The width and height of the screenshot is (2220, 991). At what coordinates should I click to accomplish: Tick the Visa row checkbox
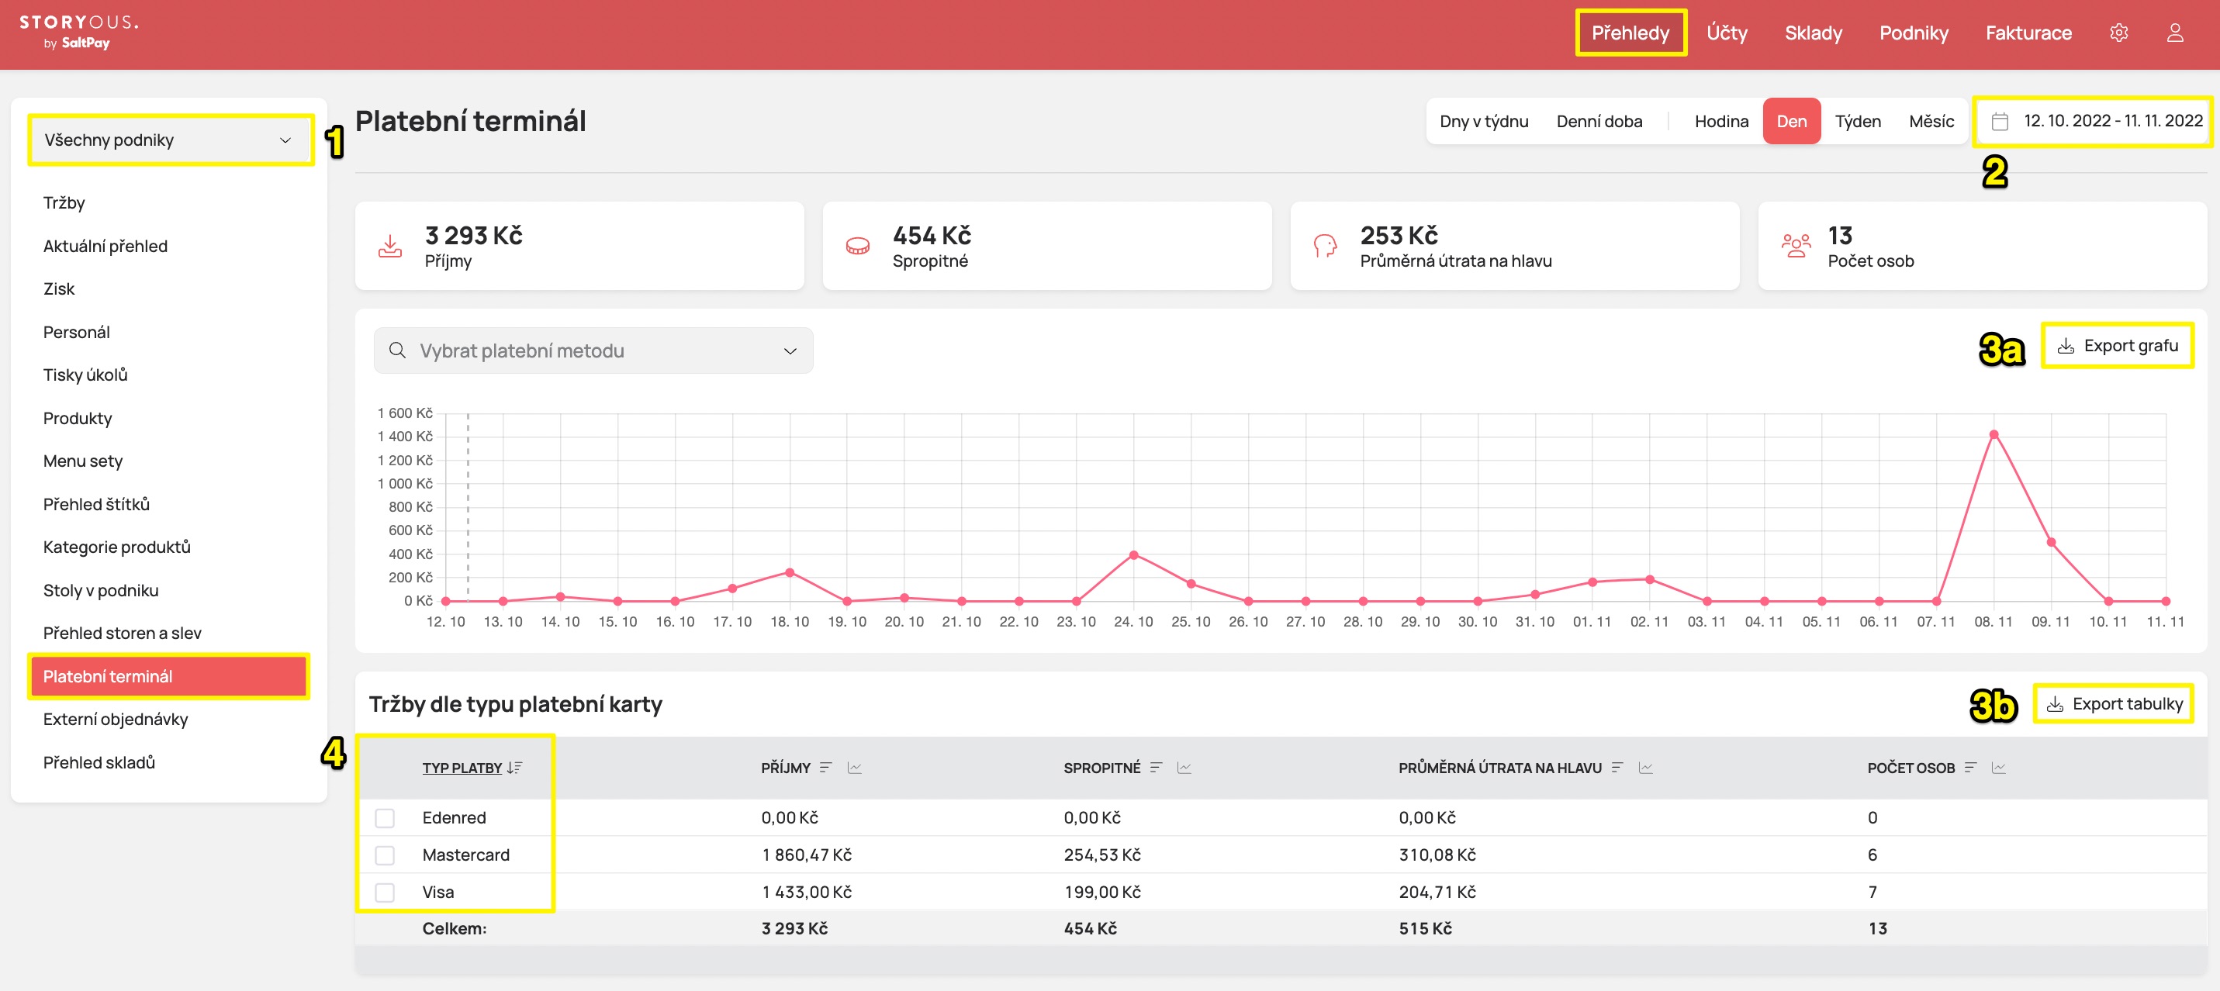click(x=385, y=892)
